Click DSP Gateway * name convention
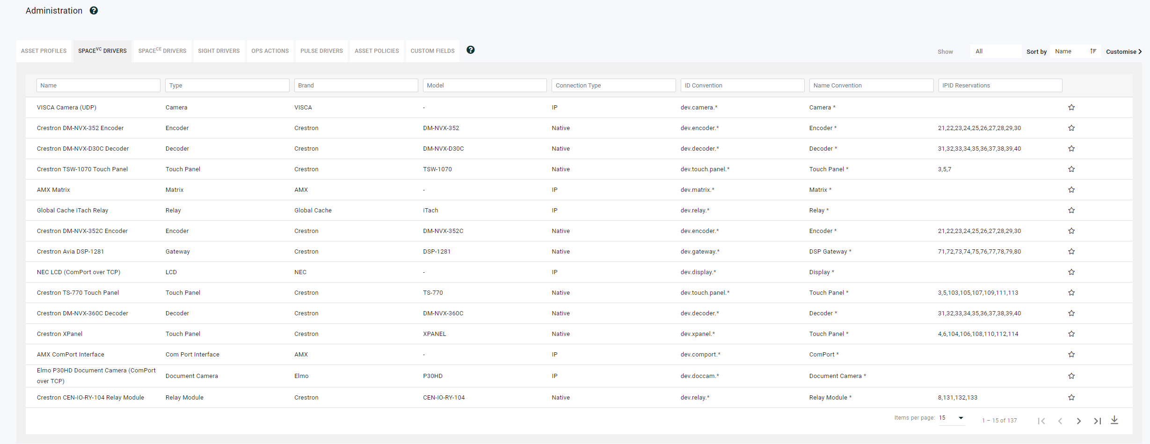The width and height of the screenshot is (1150, 444). (x=830, y=251)
